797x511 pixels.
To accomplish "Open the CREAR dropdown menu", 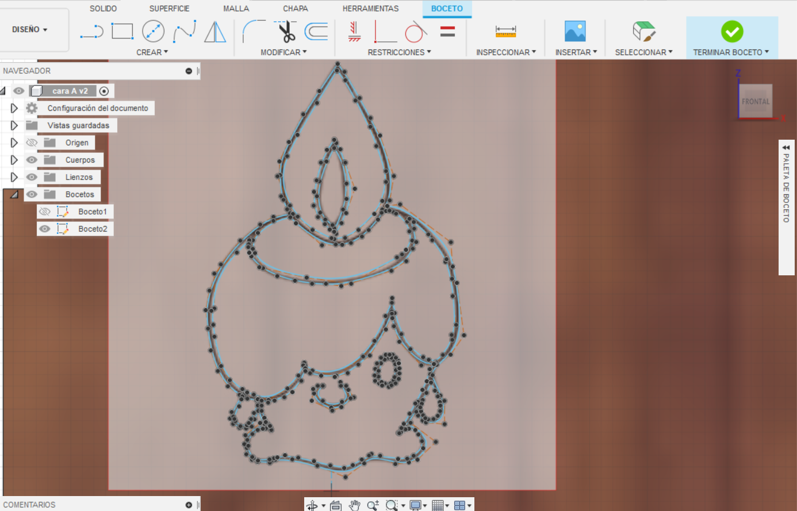I will pyautogui.click(x=152, y=52).
